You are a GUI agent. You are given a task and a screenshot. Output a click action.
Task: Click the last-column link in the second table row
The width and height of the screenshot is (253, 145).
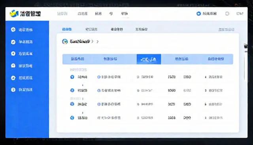tap(215, 91)
